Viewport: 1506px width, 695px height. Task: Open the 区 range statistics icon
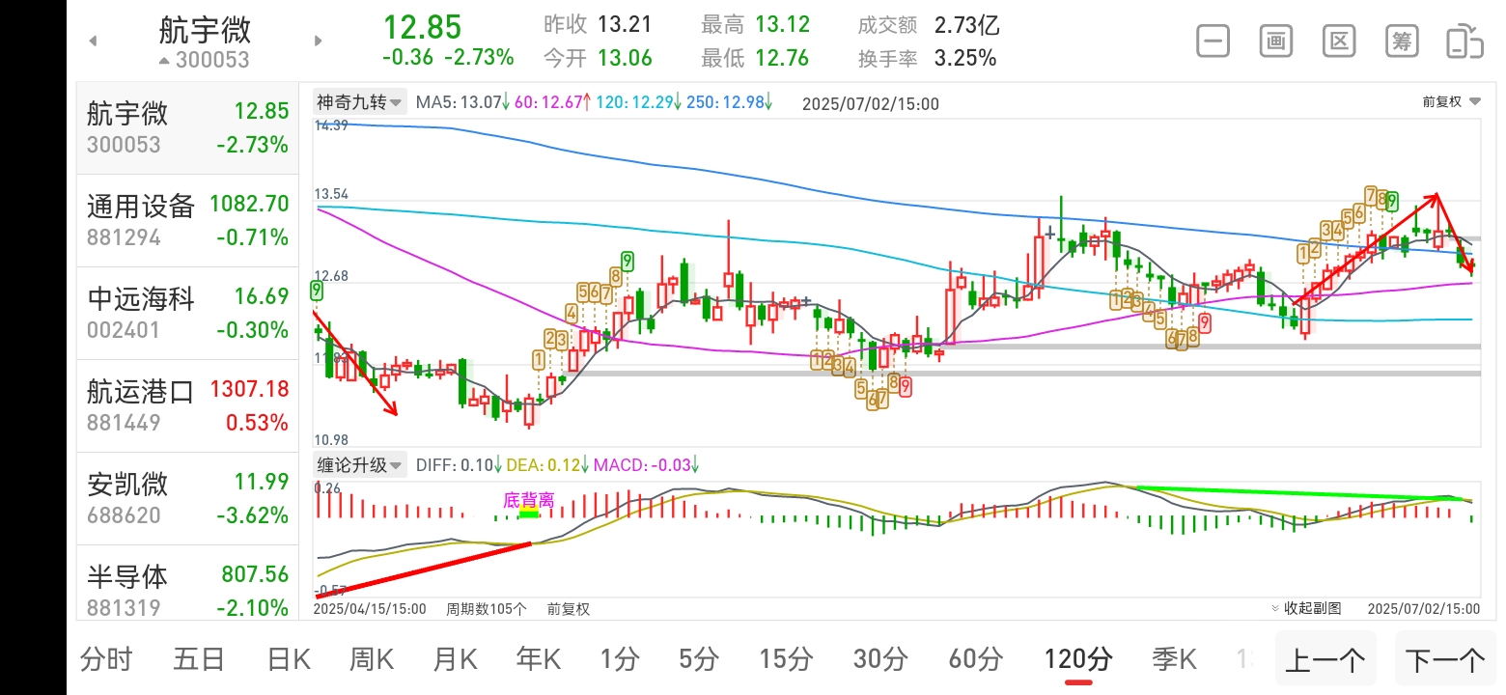coord(1339,42)
